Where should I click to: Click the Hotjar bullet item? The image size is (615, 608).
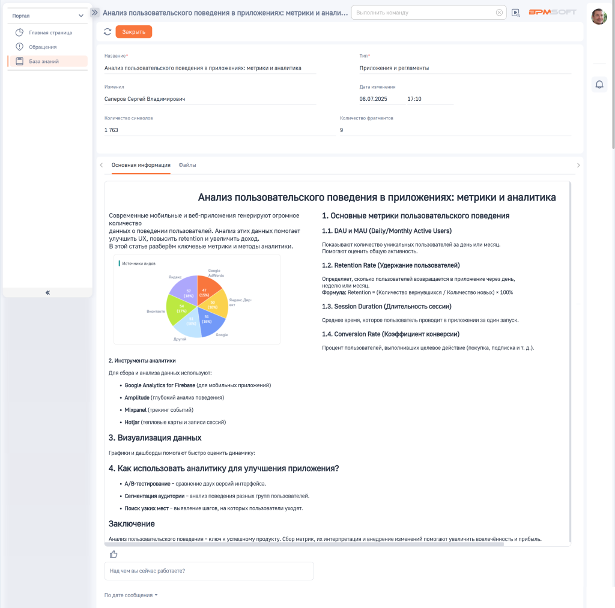[x=175, y=422]
